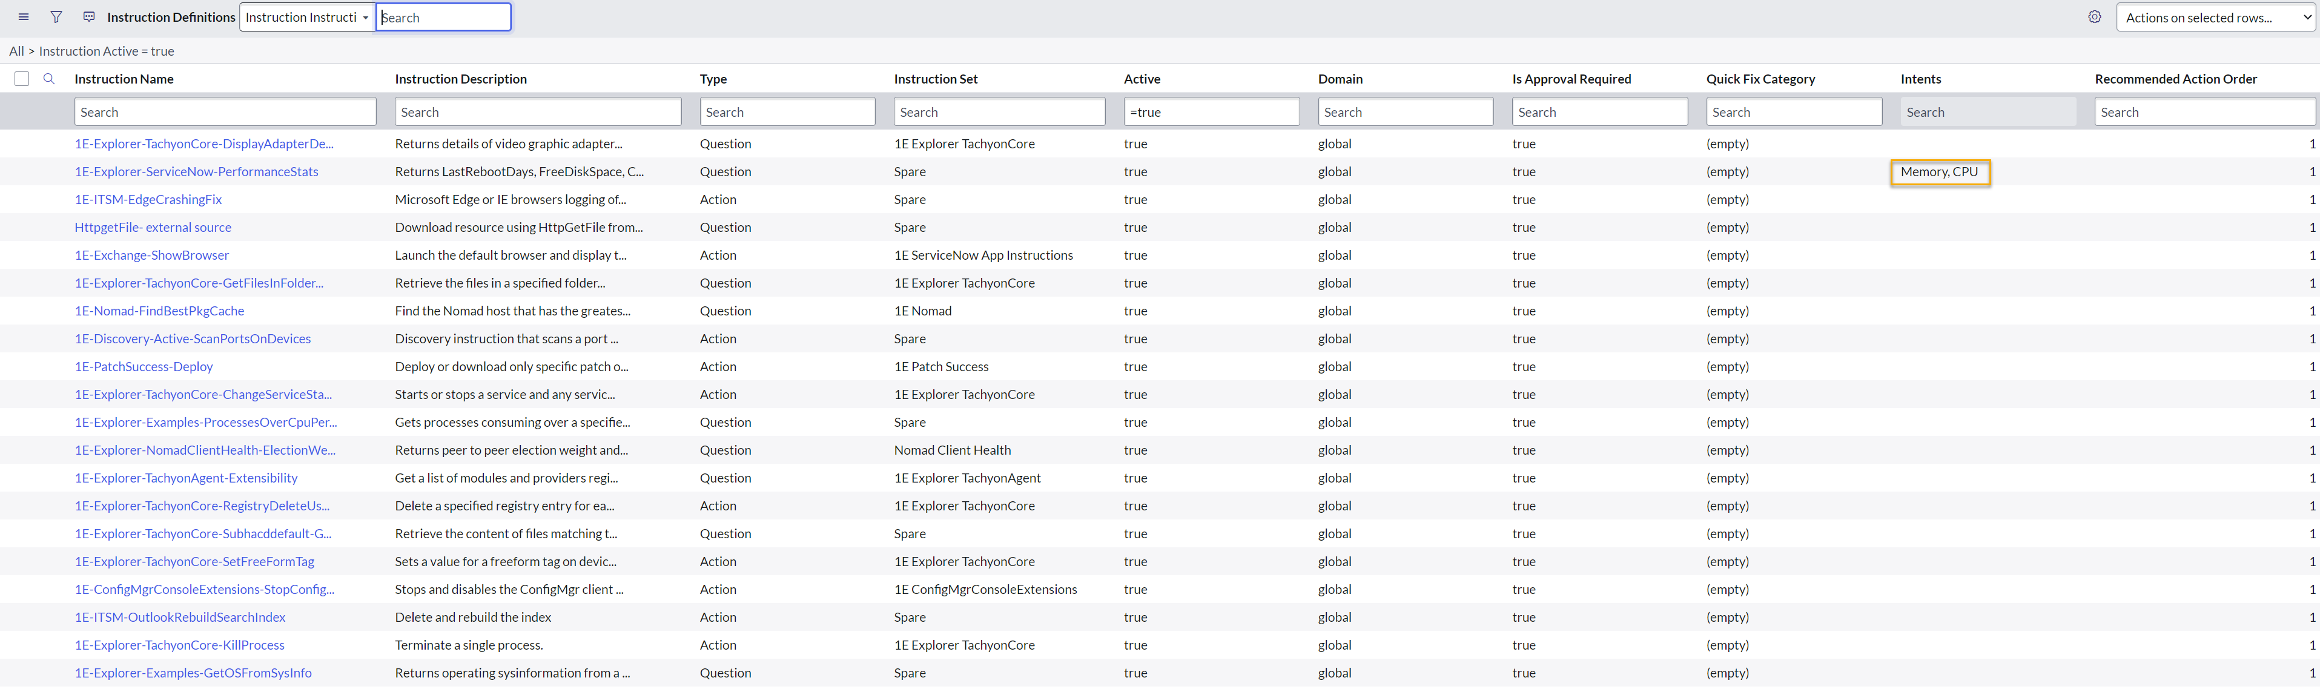2320x692 pixels.
Task: Select the Memory, CPU intents cell
Action: click(x=1939, y=172)
